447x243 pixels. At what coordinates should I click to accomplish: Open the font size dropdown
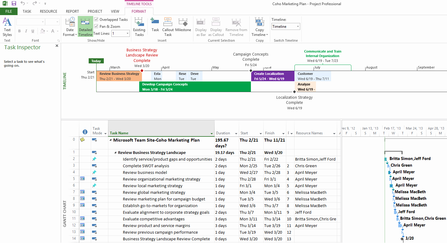(57, 22)
